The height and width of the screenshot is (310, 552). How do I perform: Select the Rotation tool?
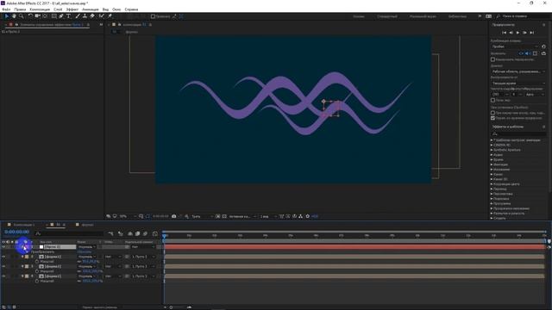pyautogui.click(x=30, y=16)
